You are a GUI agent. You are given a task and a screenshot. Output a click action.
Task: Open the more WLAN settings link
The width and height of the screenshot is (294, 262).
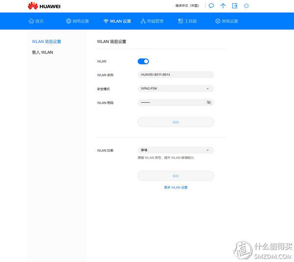point(176,187)
